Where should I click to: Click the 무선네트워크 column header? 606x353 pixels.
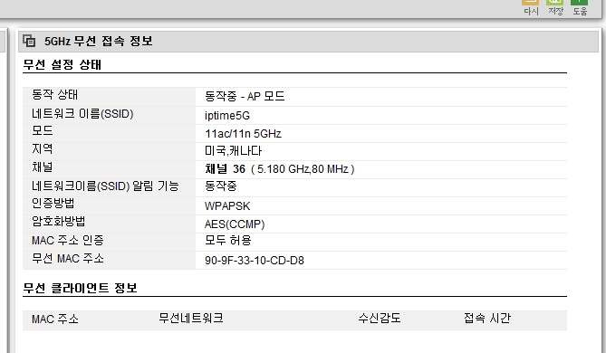point(191,319)
